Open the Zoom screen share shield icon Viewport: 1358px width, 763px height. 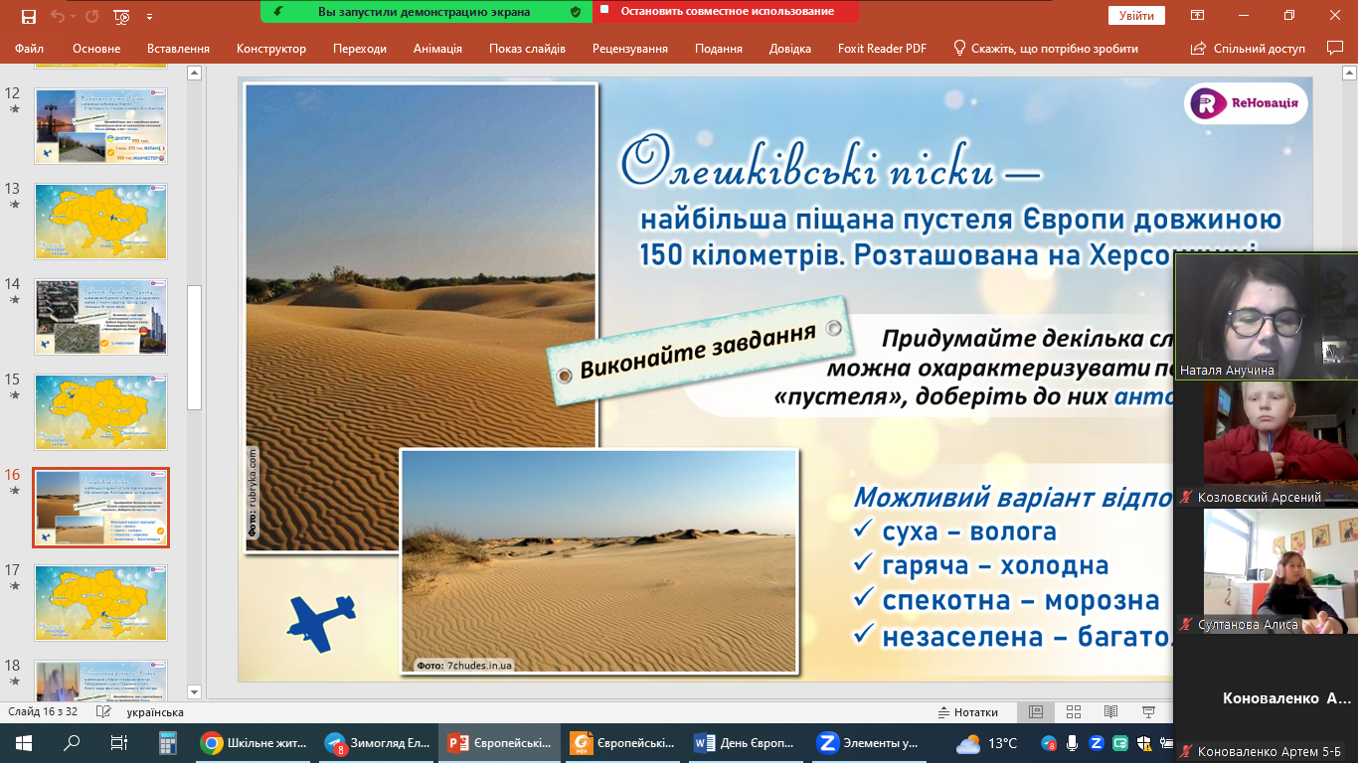(x=575, y=12)
